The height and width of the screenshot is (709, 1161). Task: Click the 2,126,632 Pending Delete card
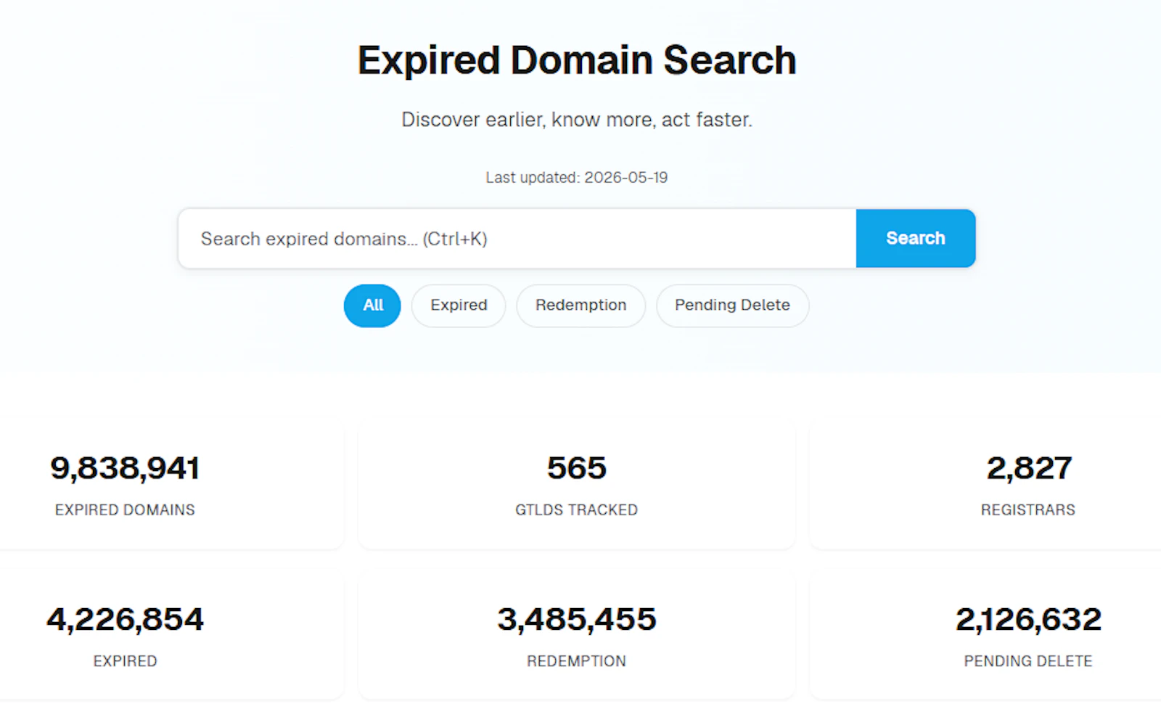click(x=985, y=636)
